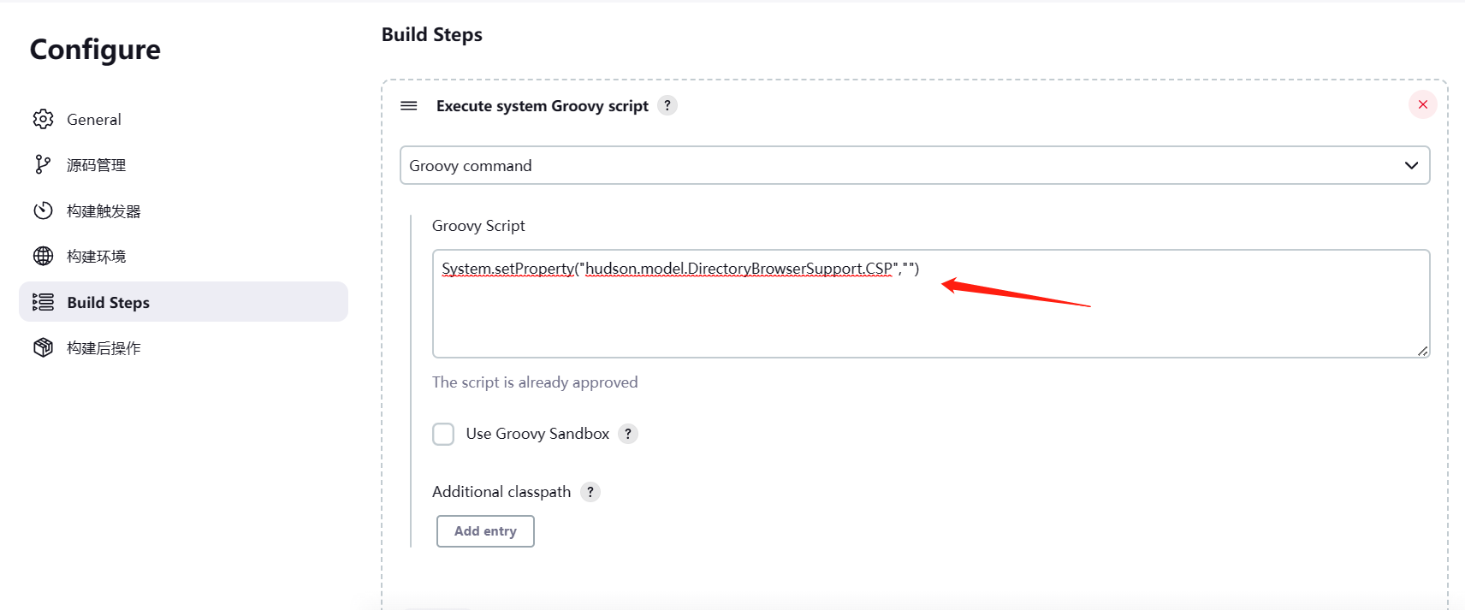This screenshot has height=610, width=1465.
Task: Open help for Additional classpath
Action: (590, 492)
